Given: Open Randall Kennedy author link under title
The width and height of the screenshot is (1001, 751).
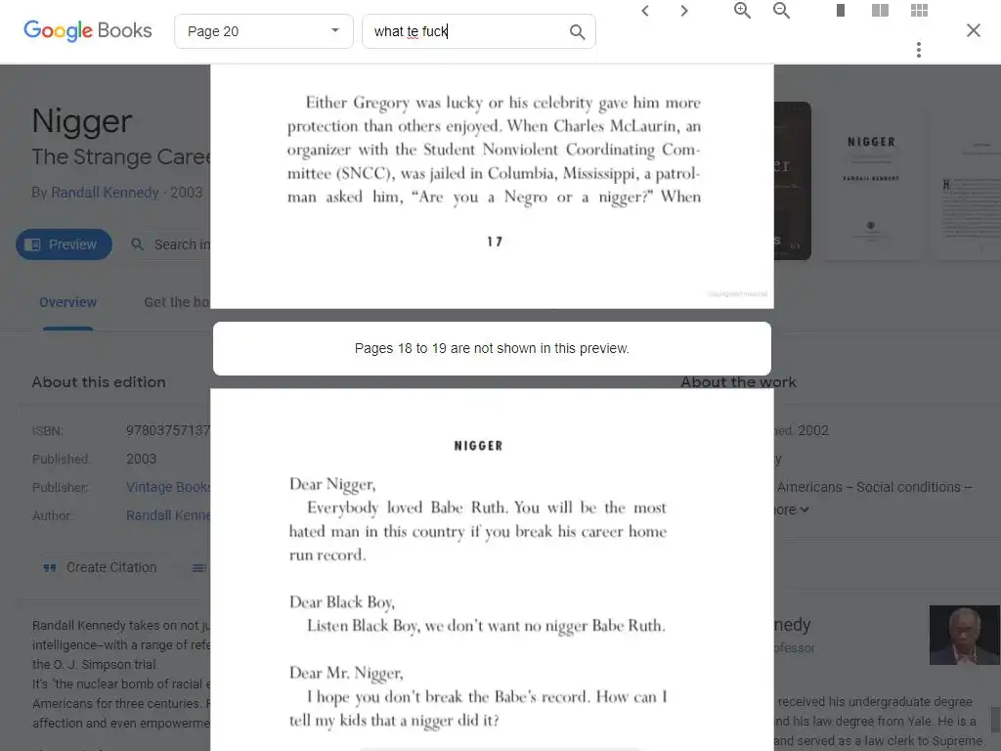Looking at the screenshot, I should click(x=105, y=193).
